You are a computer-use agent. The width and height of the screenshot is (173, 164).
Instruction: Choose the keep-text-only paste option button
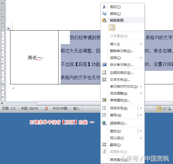pos(112,28)
